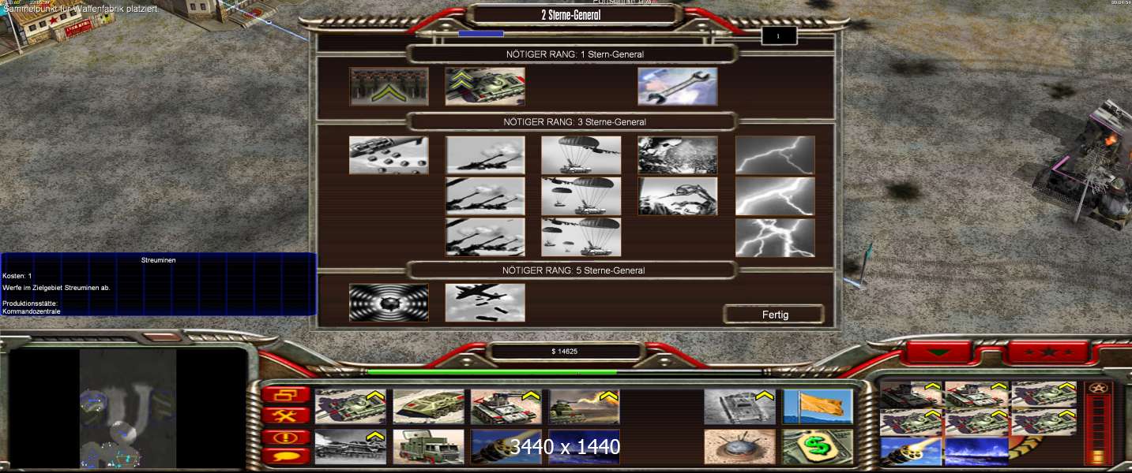
Task: Pick the wrench emergency repair power
Action: [678, 86]
